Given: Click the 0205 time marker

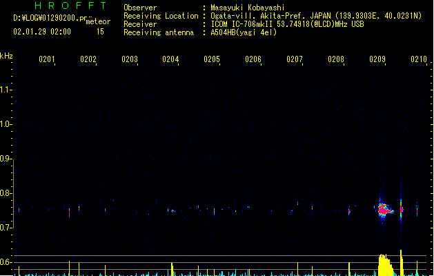Looking at the screenshot, I should click(x=212, y=59).
